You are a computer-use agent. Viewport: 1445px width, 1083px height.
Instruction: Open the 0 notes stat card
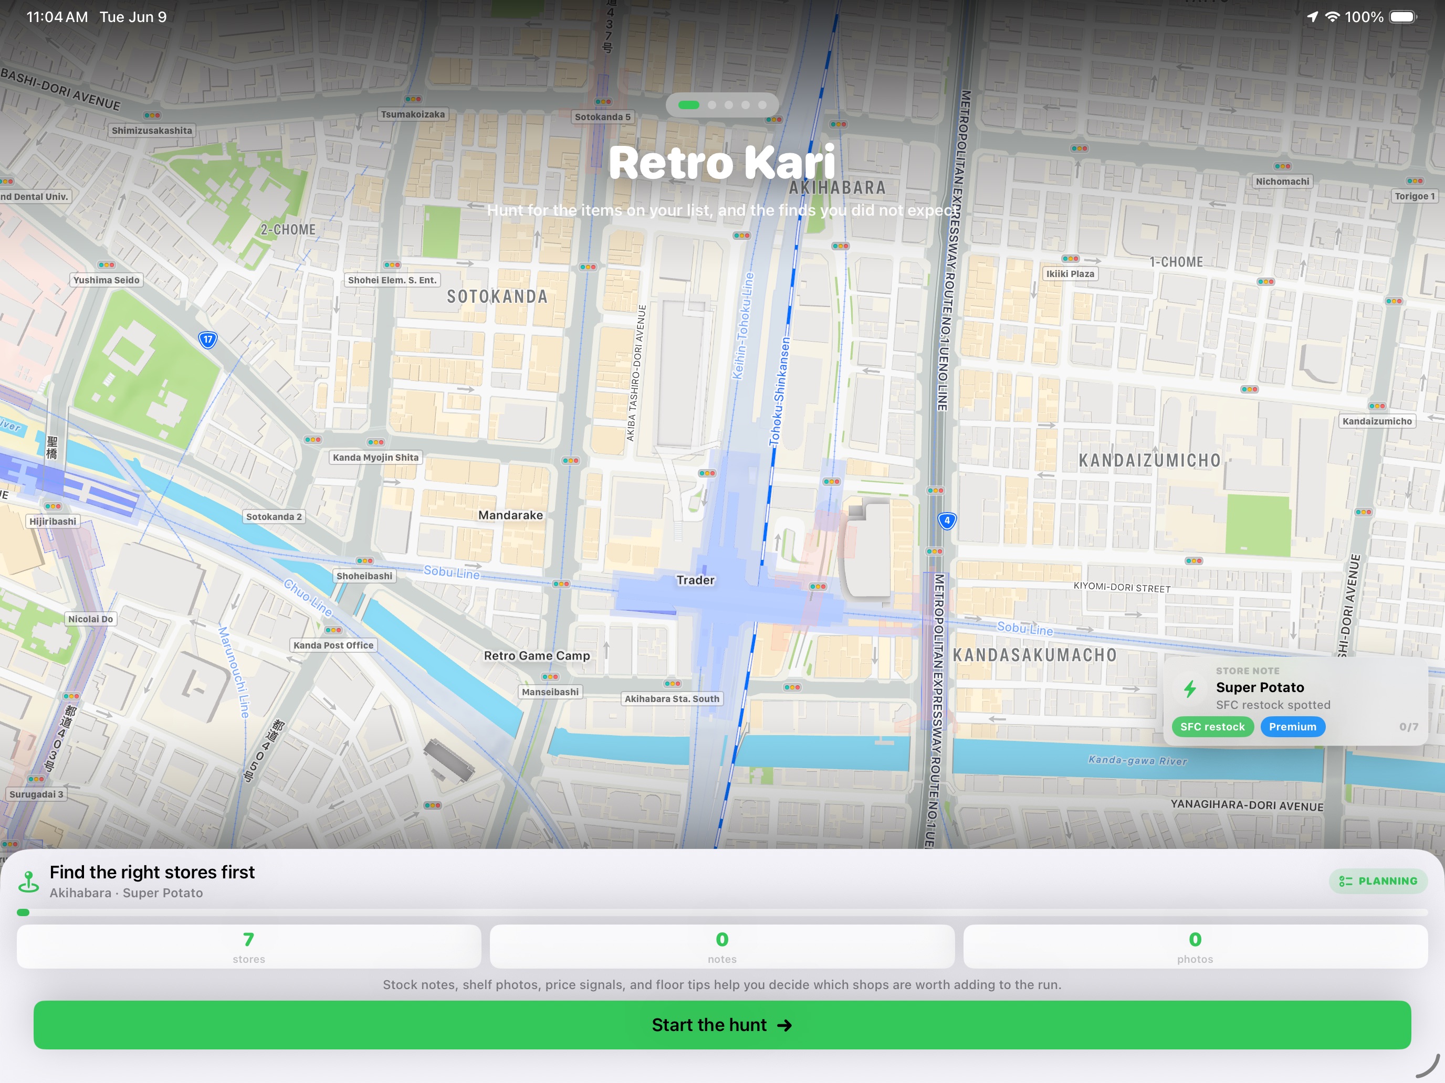point(722,947)
